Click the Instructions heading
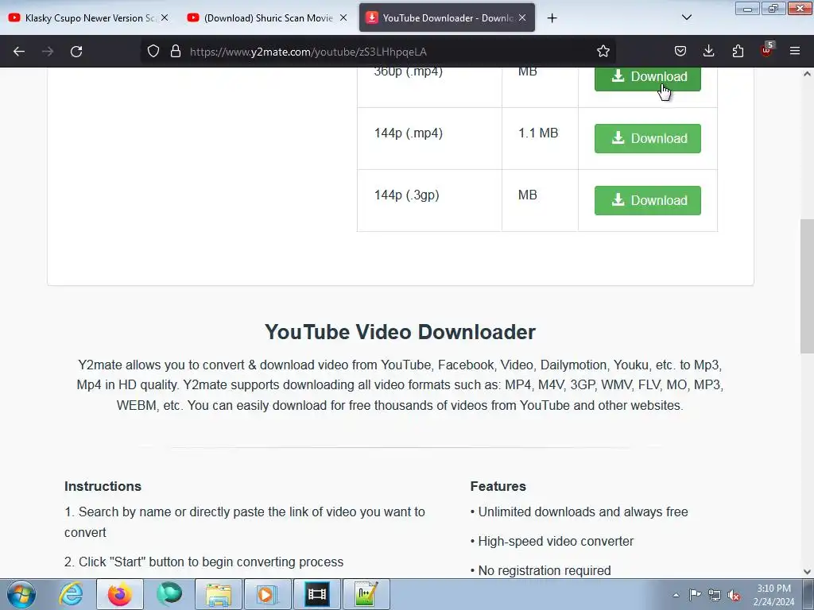Viewport: 814px width, 610px height. click(103, 486)
